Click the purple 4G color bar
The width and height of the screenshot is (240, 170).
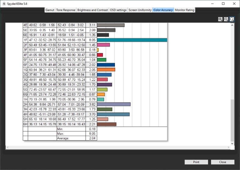point(104,85)
